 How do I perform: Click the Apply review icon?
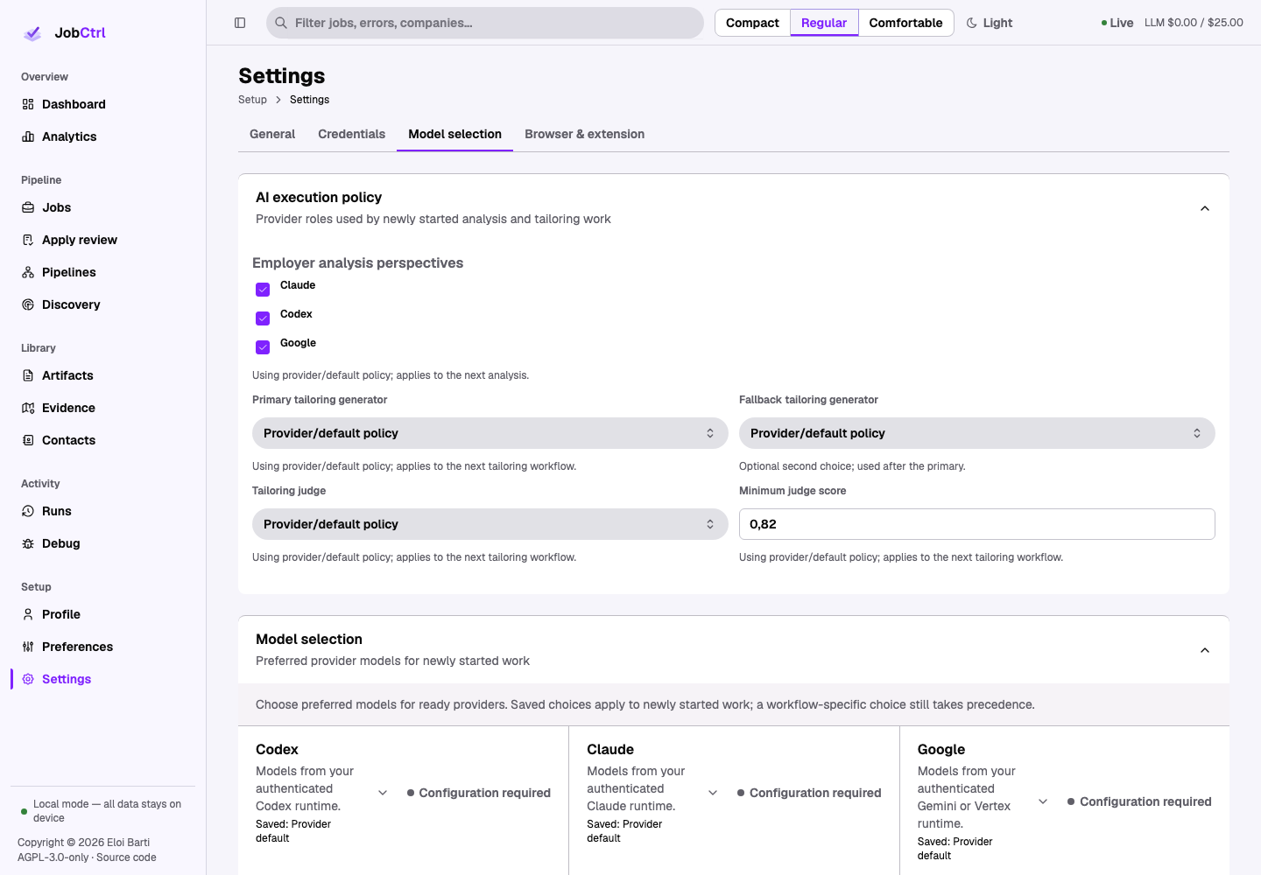(x=28, y=240)
